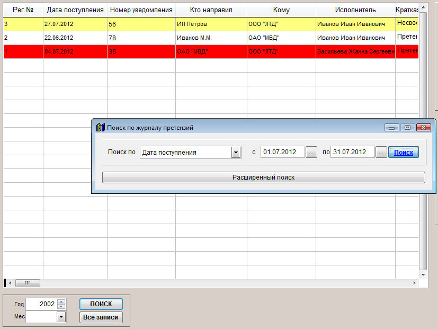Image resolution: width=438 pixels, height=329 pixels.
Task: Decrease the year with down spinner
Action: [x=61, y=307]
